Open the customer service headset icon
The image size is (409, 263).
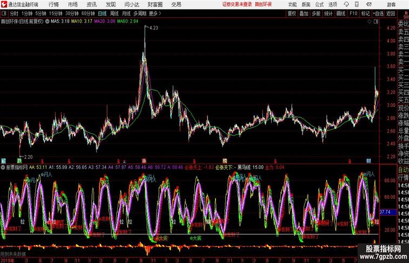pos(346,4)
